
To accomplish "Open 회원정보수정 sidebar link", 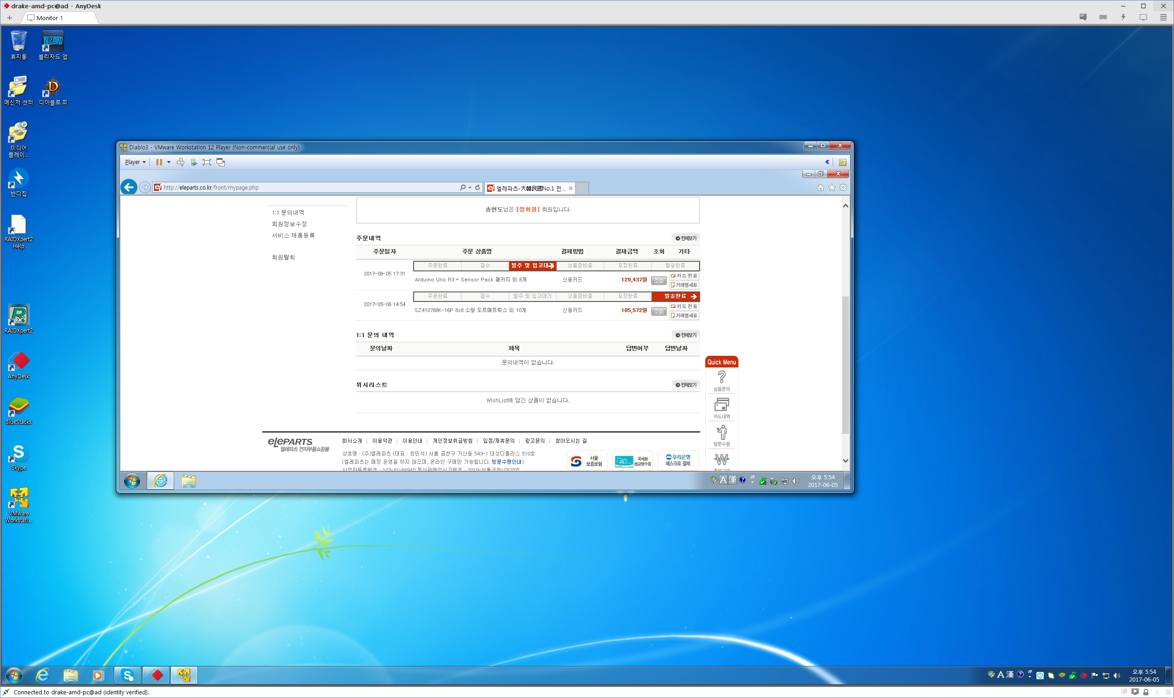I will [289, 224].
